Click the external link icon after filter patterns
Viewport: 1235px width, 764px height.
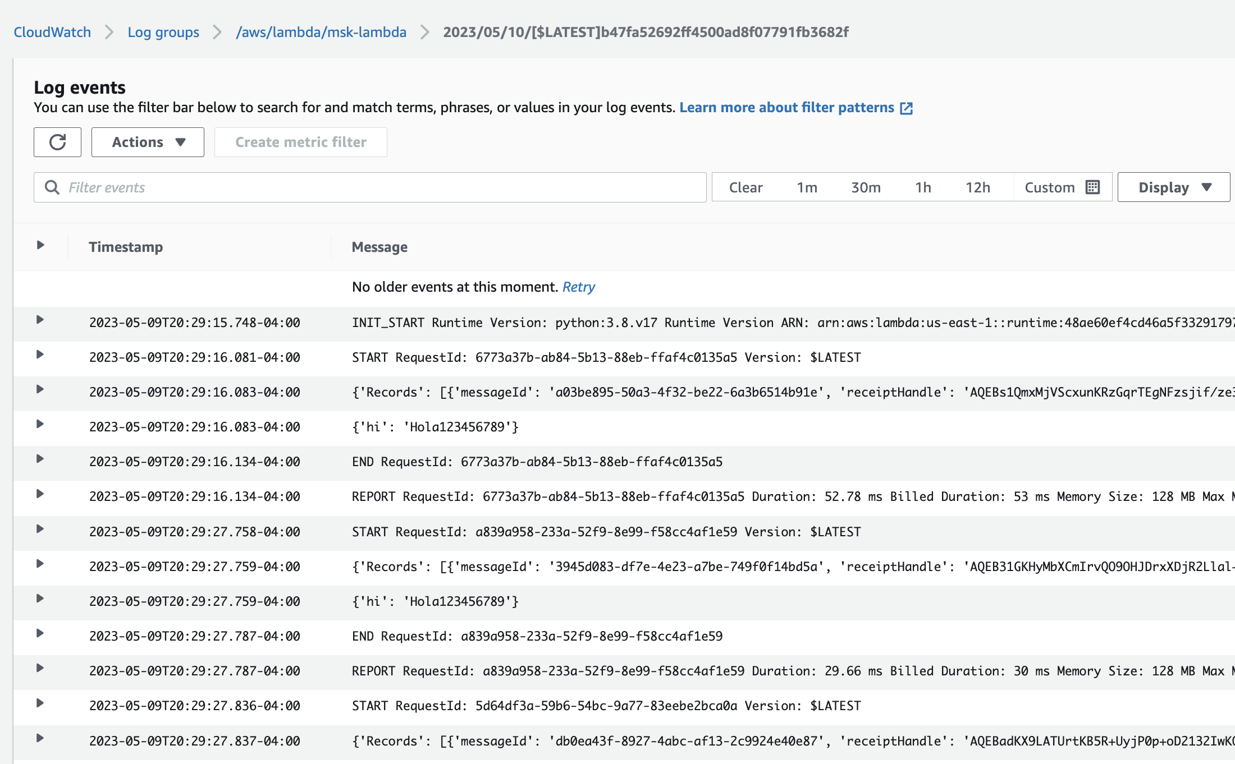click(906, 108)
